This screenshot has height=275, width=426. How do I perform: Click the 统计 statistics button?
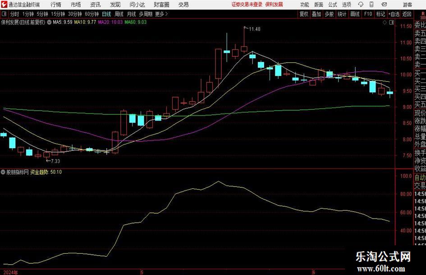click(x=342, y=14)
